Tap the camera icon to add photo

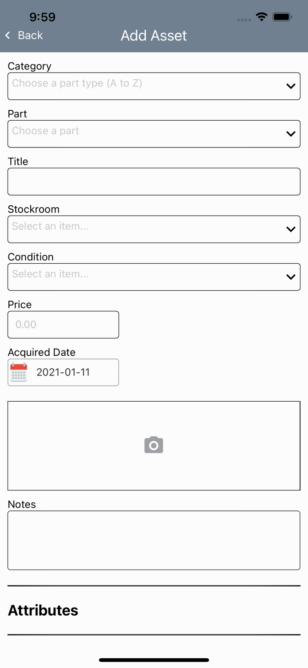click(x=153, y=445)
